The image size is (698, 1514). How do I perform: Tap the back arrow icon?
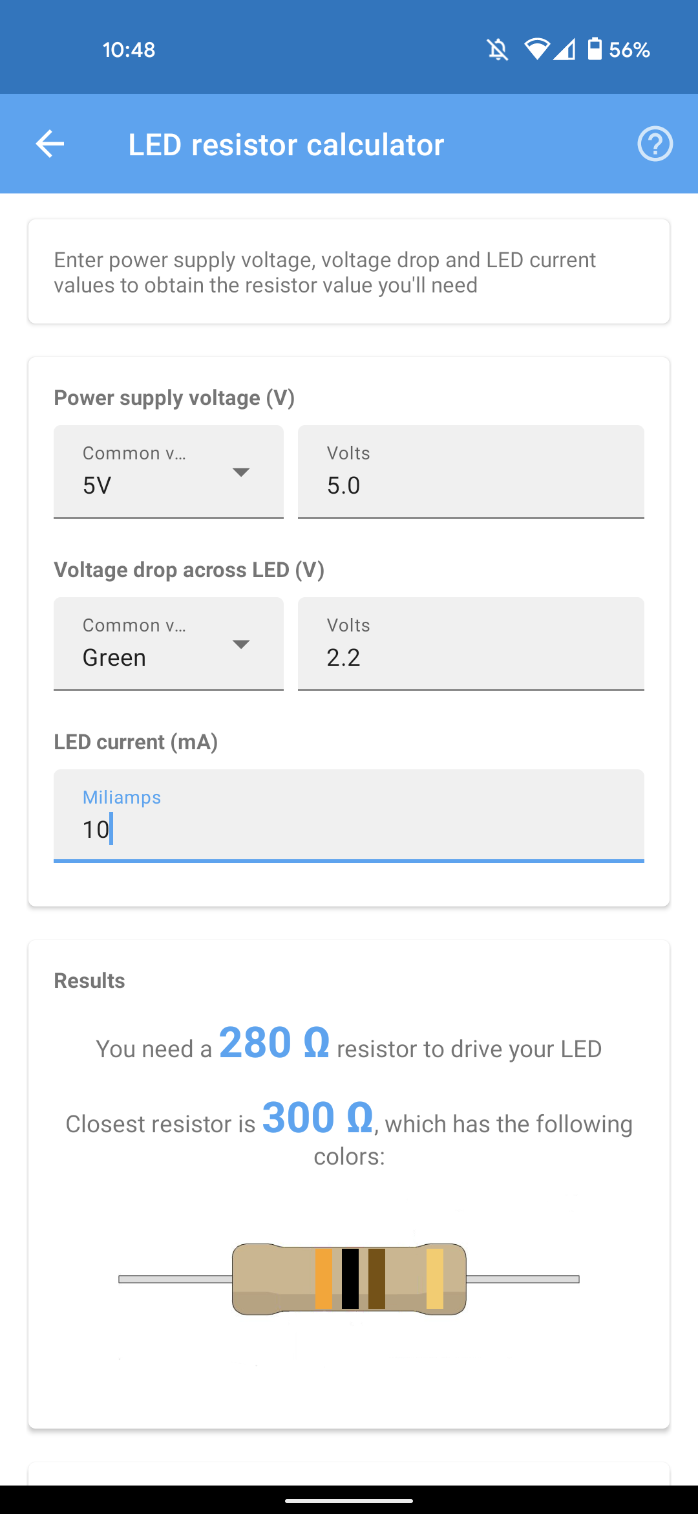tap(50, 144)
